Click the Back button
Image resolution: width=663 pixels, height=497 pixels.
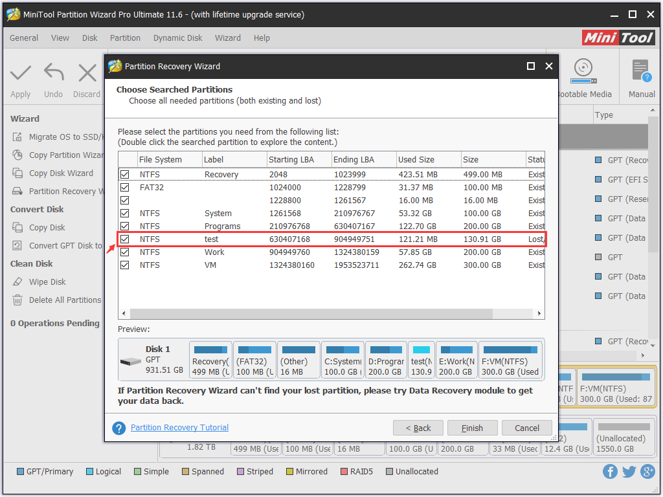418,428
